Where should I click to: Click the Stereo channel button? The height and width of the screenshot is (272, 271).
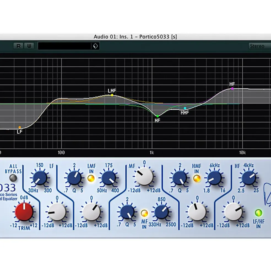tap(260, 46)
